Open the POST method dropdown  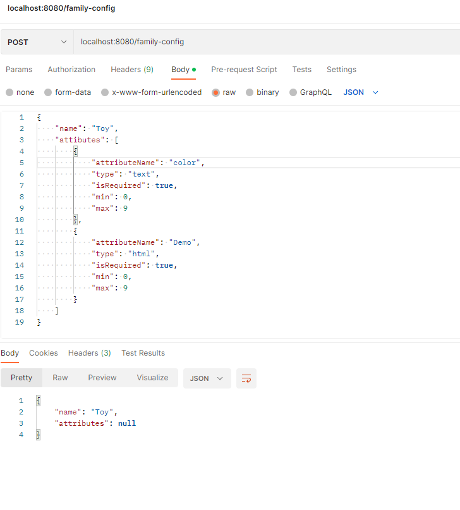[x=37, y=42]
